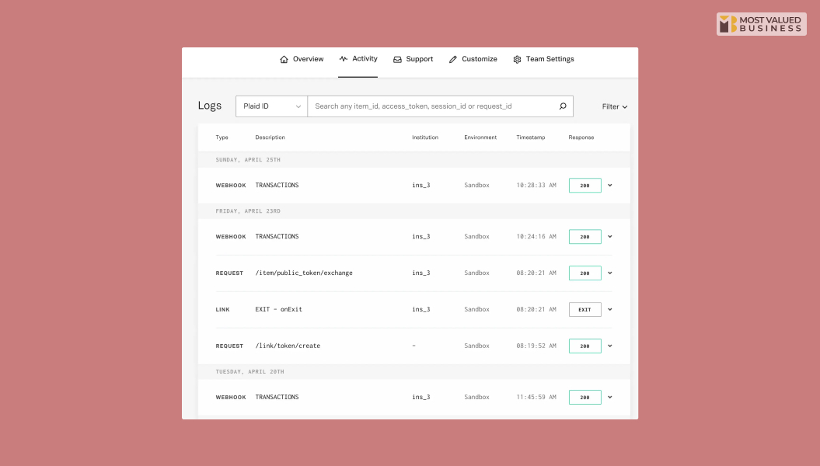Expand the /item/public_token/exchange request row

coord(610,273)
